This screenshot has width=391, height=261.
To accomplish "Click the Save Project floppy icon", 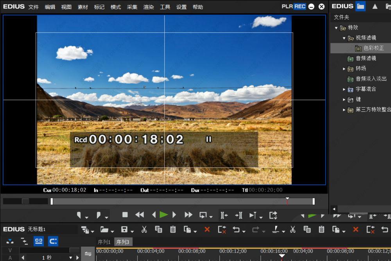I will (124, 229).
